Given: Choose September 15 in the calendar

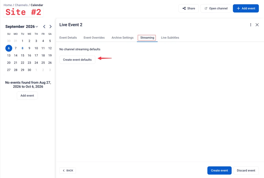Looking at the screenshot, I should point(22,56).
